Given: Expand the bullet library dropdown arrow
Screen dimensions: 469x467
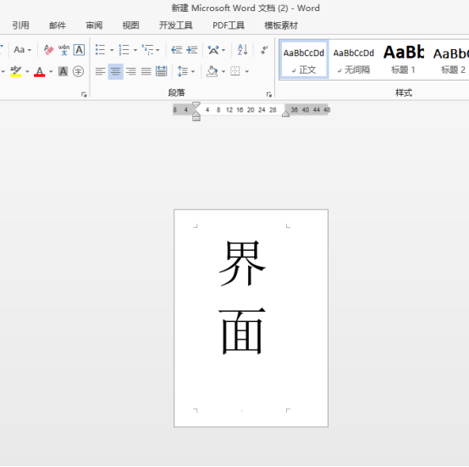Looking at the screenshot, I should (x=112, y=50).
